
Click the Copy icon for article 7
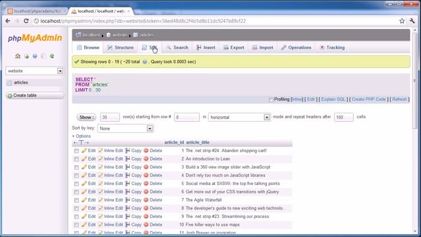click(128, 200)
